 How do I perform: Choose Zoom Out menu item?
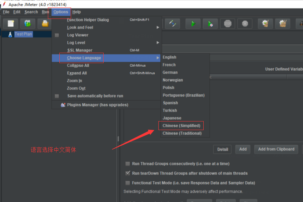[x=106, y=88]
